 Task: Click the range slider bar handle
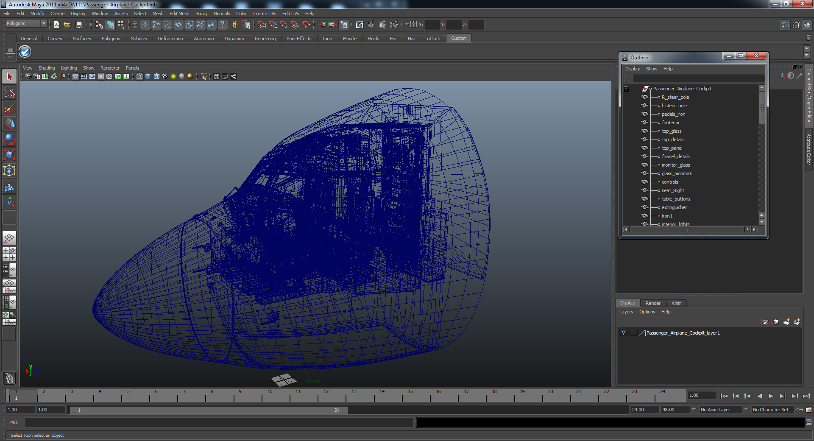point(209,410)
